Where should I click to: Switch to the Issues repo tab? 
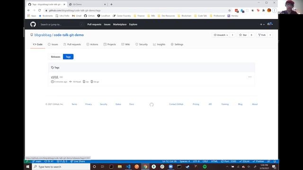pyautogui.click(x=53, y=44)
